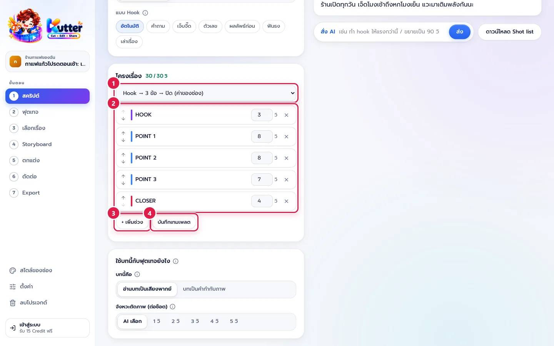Click ดาวน์โหลด Shot list
The height and width of the screenshot is (346, 554).
pyautogui.click(x=509, y=32)
